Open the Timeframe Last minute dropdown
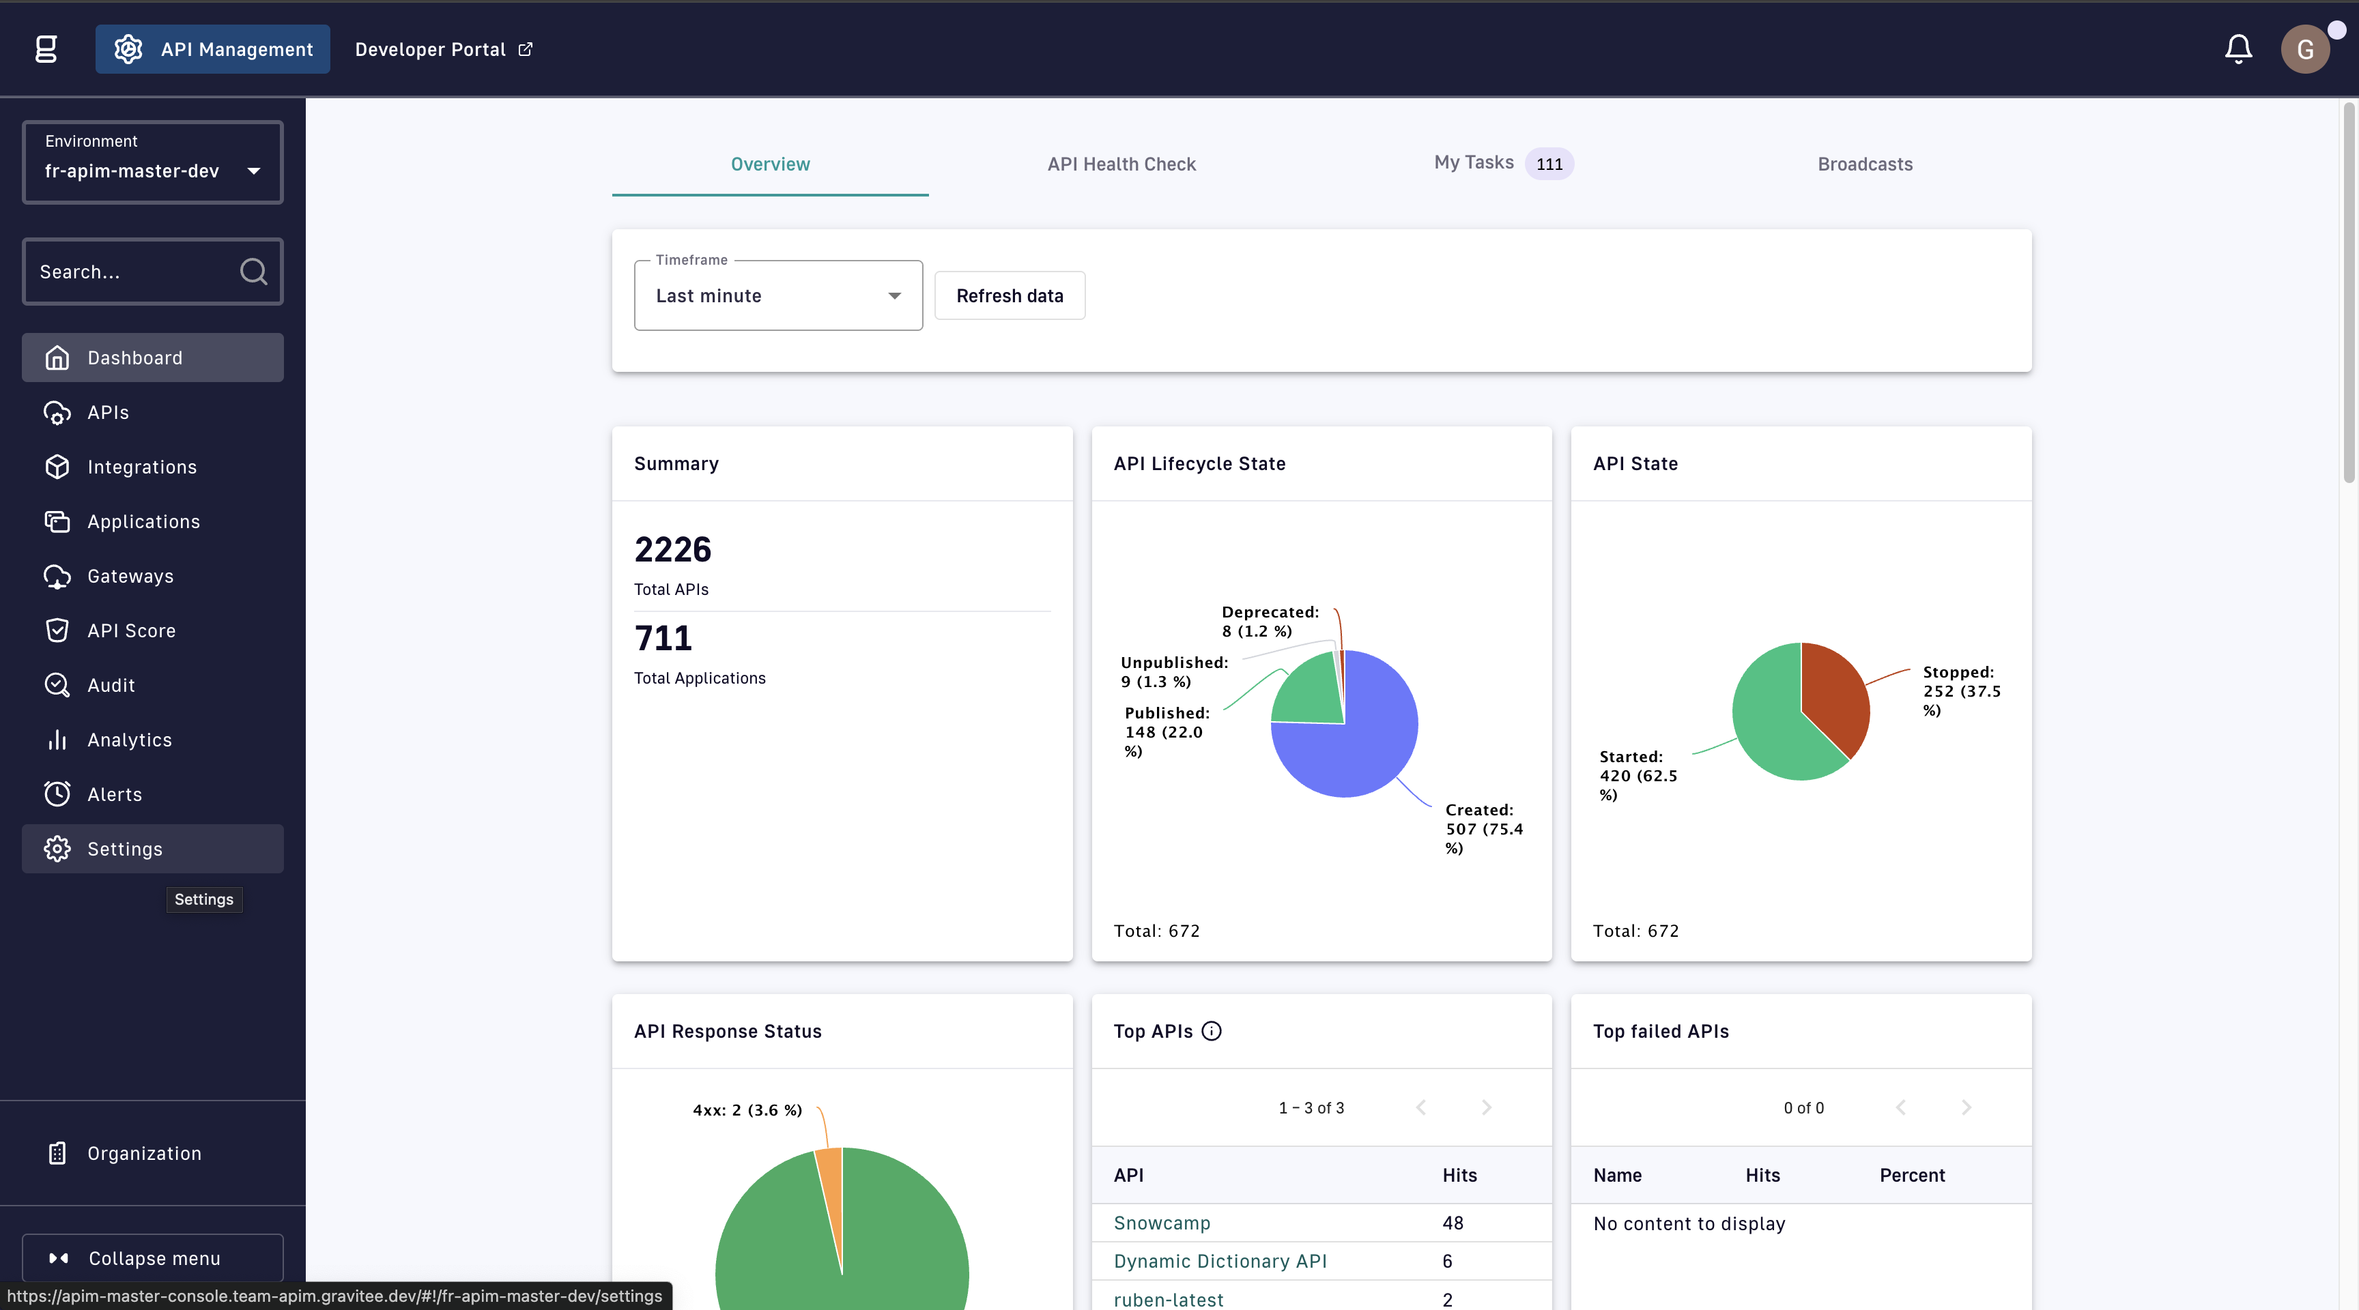The width and height of the screenshot is (2359, 1310). [777, 295]
